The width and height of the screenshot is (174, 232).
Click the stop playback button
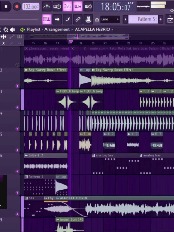(x=6, y=6)
